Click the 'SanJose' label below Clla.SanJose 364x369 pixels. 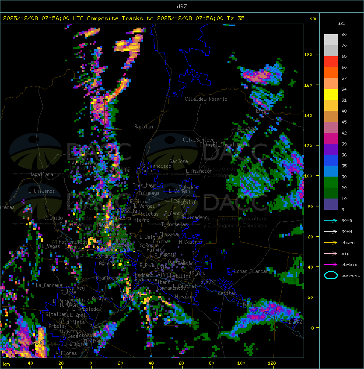pyautogui.click(x=178, y=161)
